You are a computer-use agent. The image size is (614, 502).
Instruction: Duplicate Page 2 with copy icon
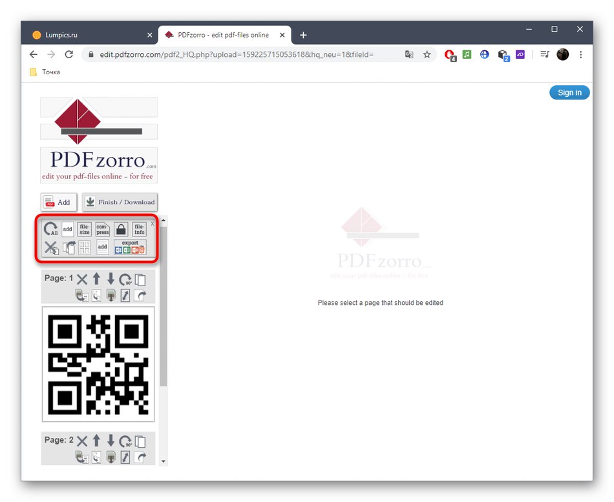click(x=140, y=441)
